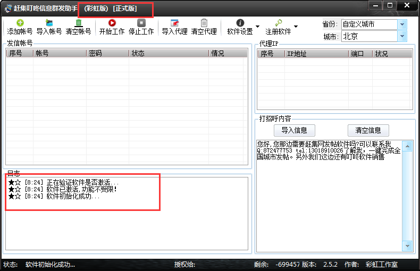The image size is (420, 271).
Task: Open the 省份 province dropdown
Action: coord(402,24)
